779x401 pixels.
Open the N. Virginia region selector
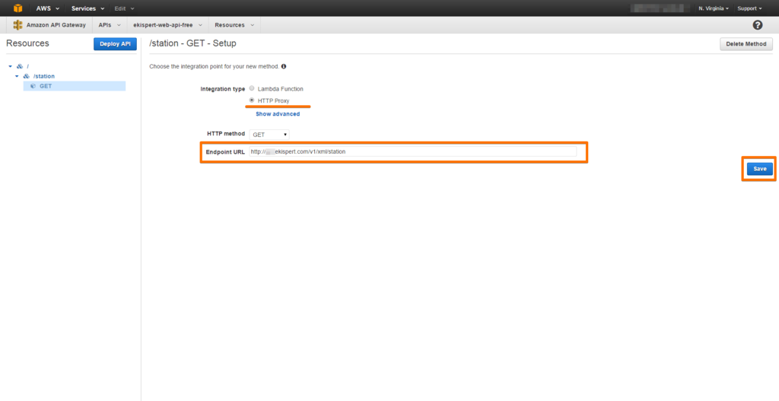tap(714, 8)
